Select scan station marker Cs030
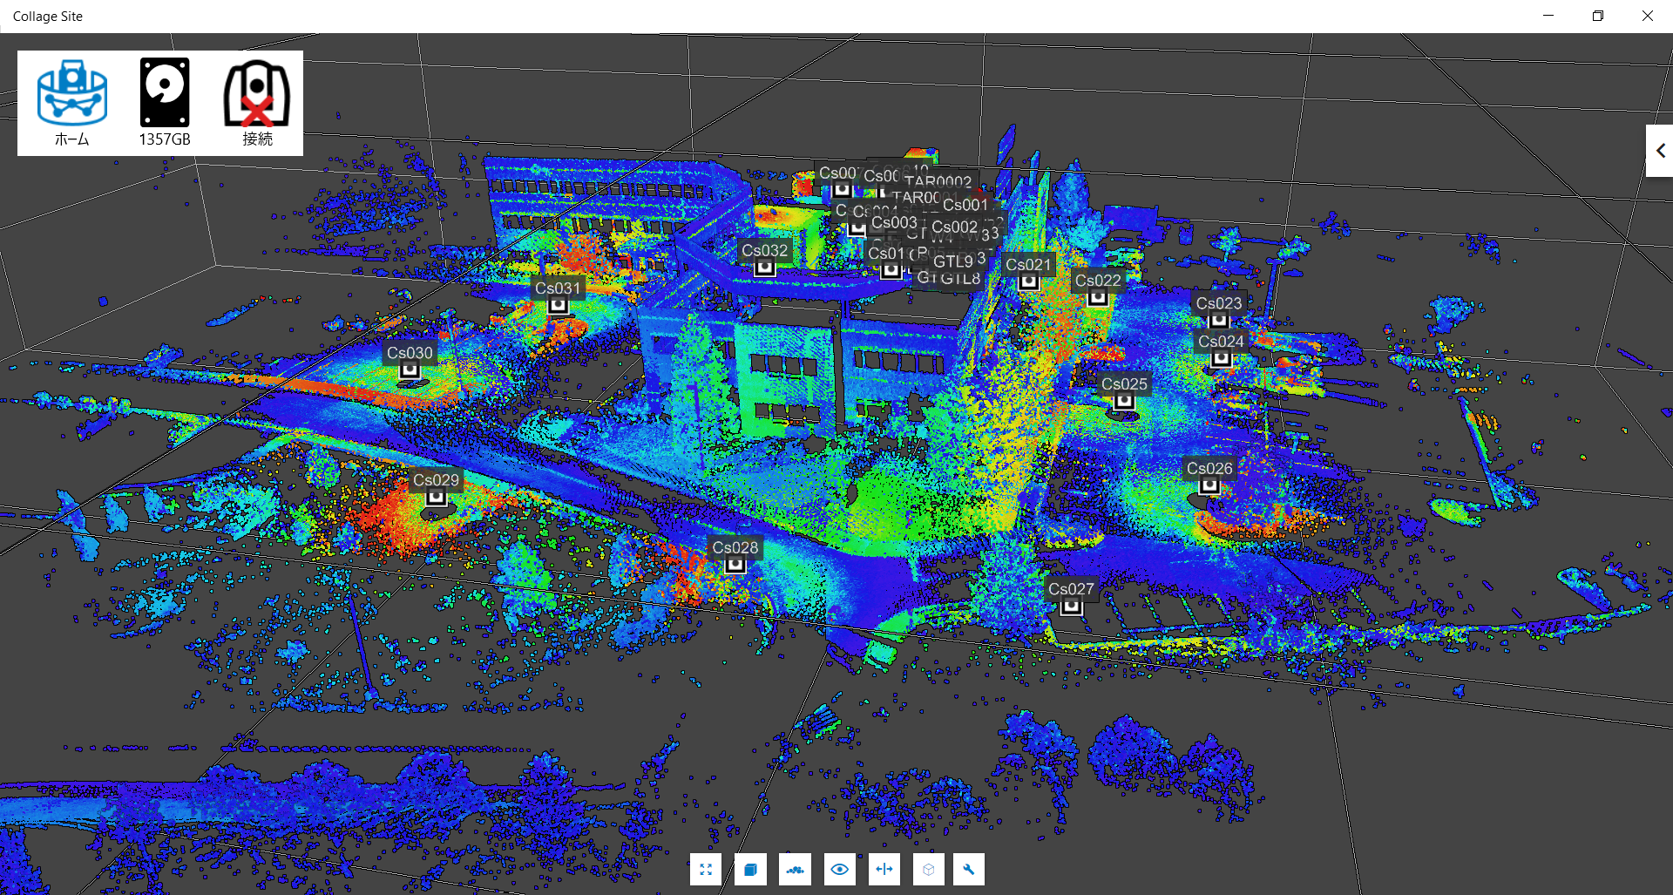Image resolution: width=1673 pixels, height=895 pixels. coord(410,370)
